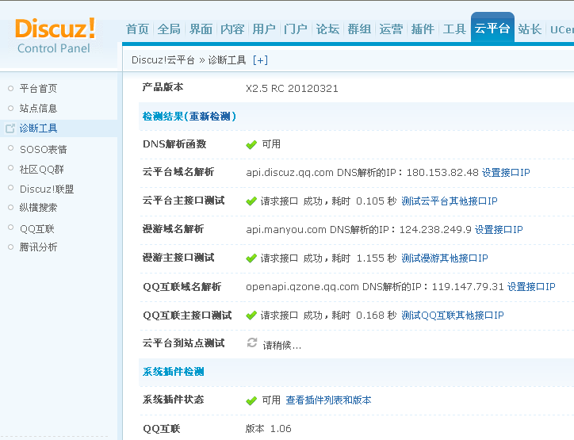Open the 用户 top menu
The image size is (574, 440).
pos(264,29)
